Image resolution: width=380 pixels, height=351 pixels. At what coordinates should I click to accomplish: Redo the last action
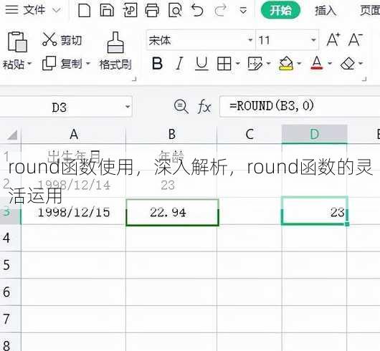[x=220, y=11]
